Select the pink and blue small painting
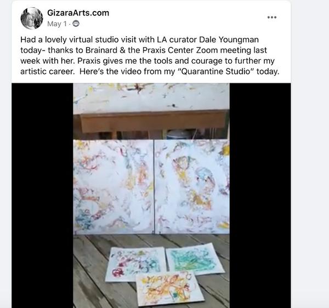 coord(135,264)
